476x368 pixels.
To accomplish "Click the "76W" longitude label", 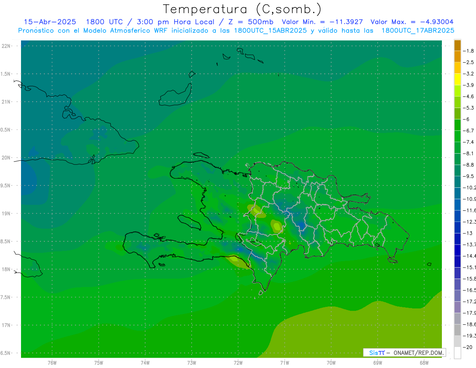I will (52, 362).
